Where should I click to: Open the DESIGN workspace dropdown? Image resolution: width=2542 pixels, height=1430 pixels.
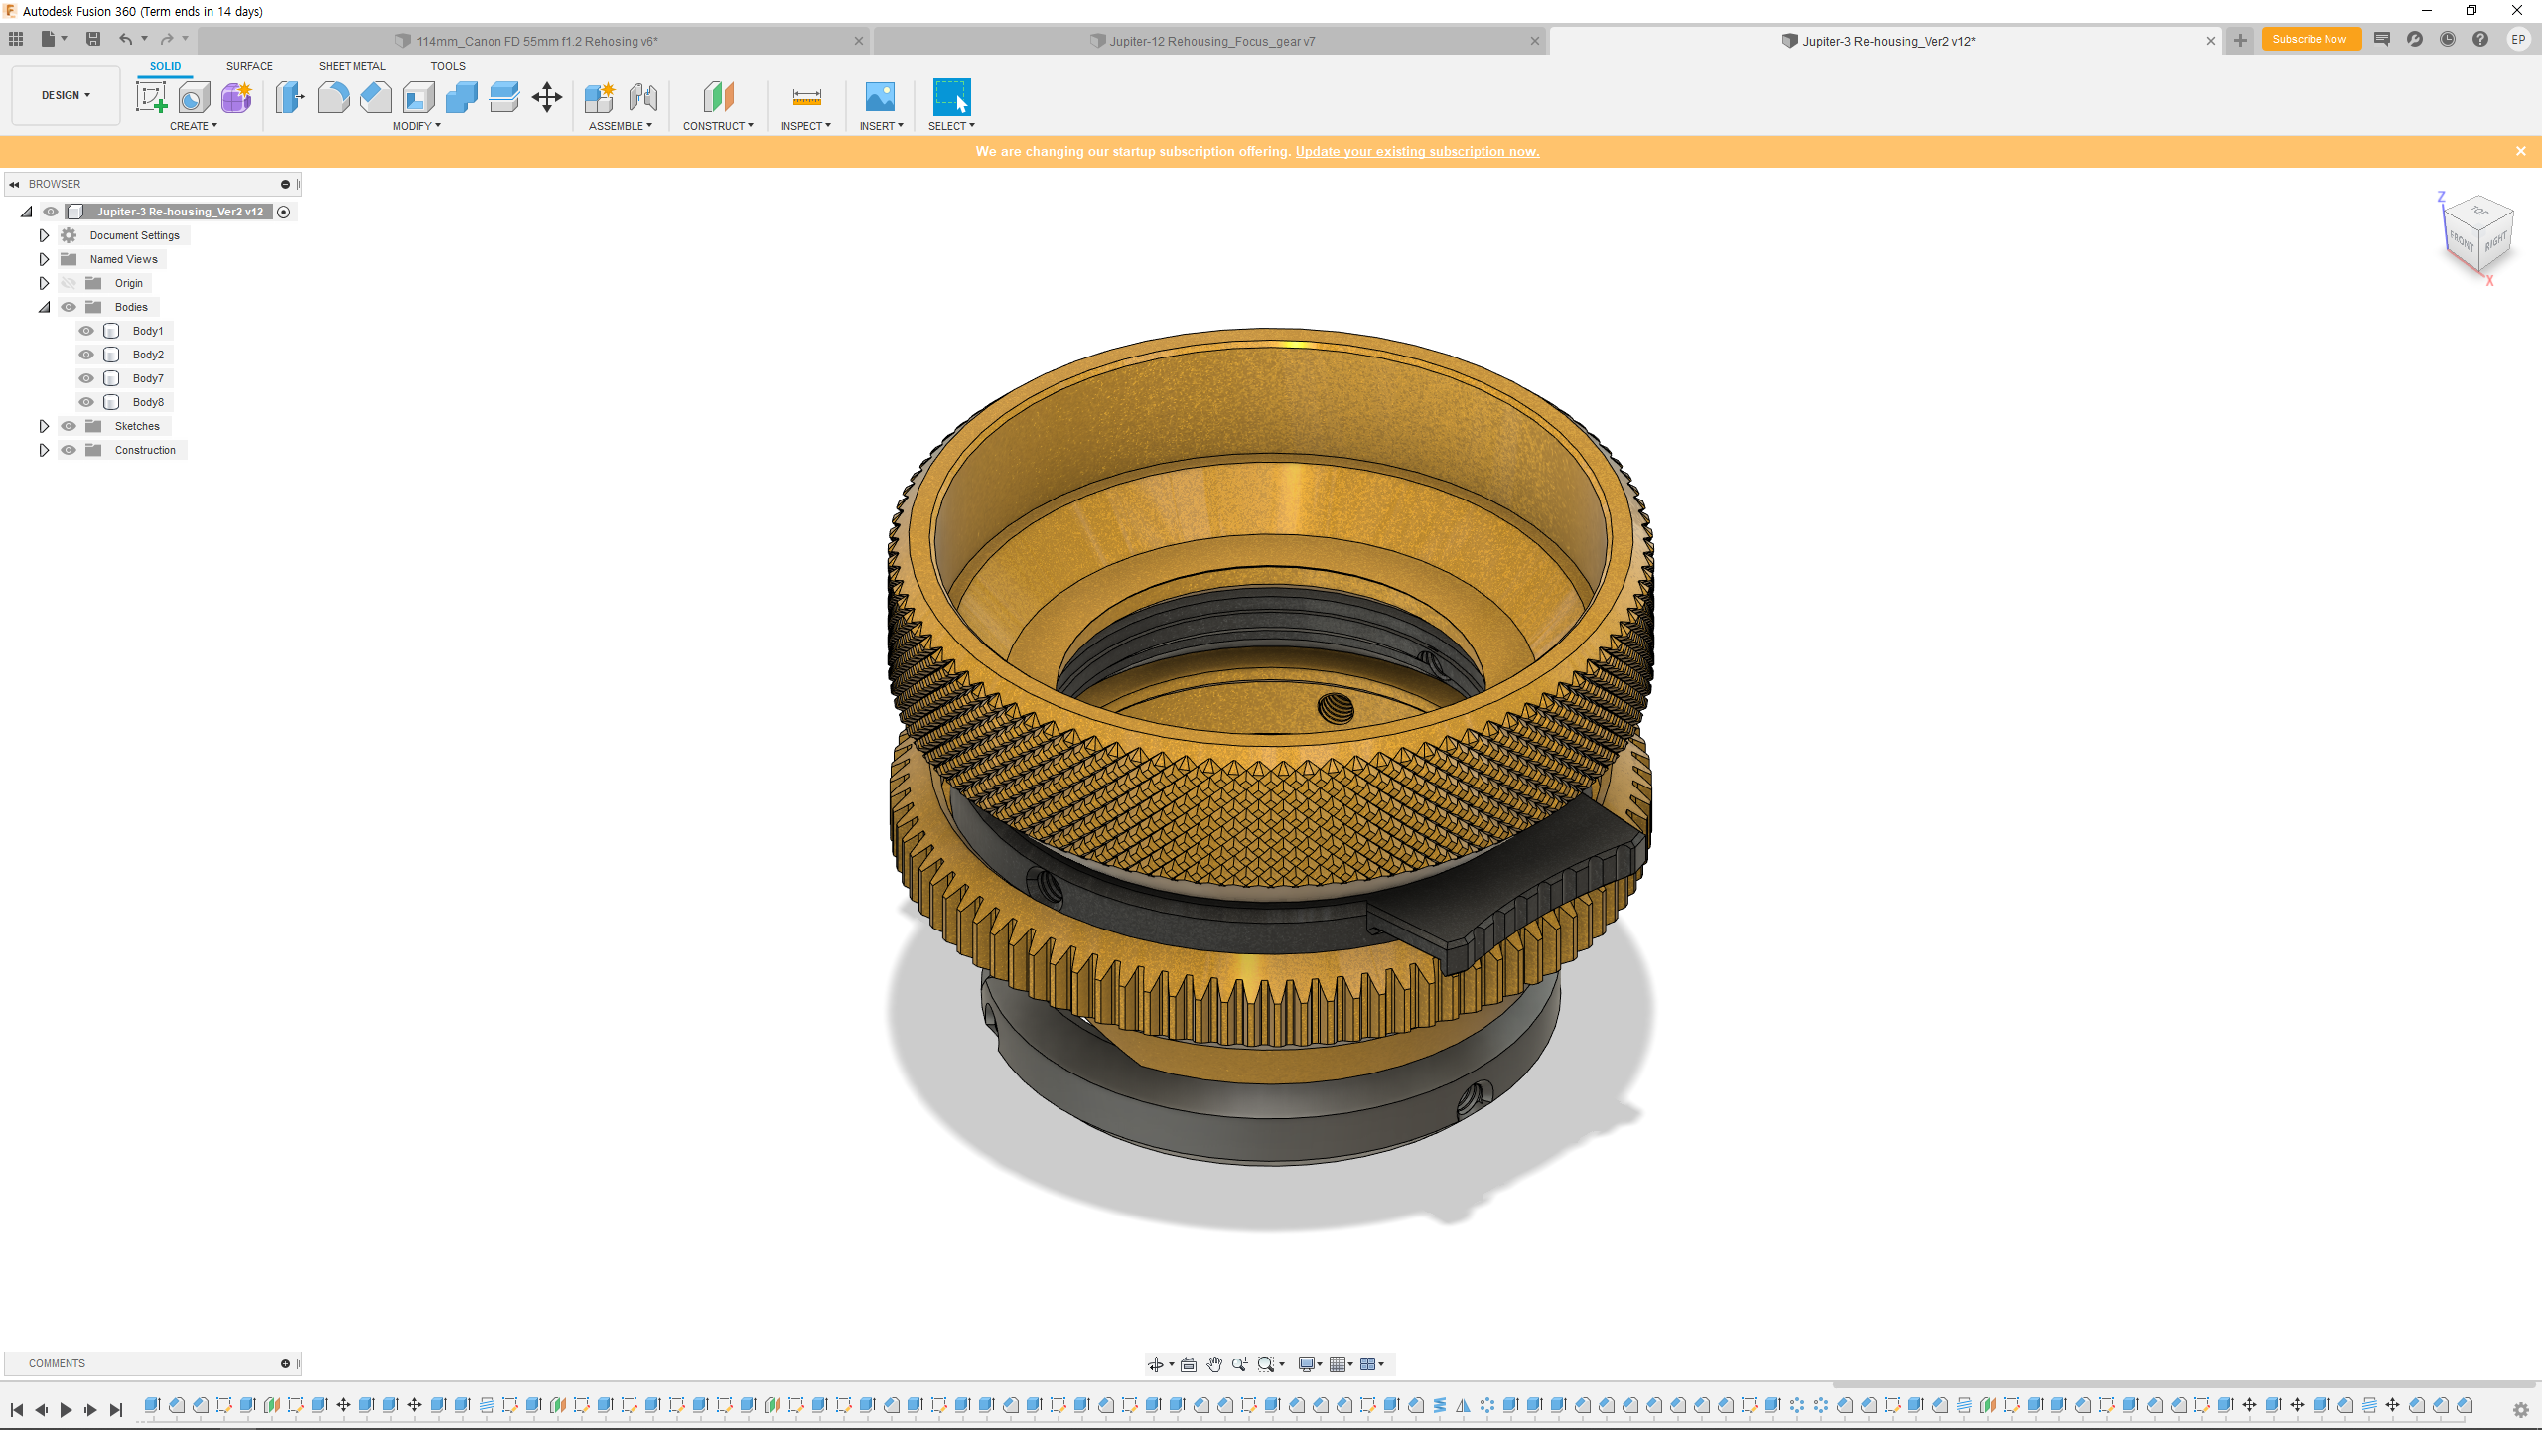coord(66,95)
